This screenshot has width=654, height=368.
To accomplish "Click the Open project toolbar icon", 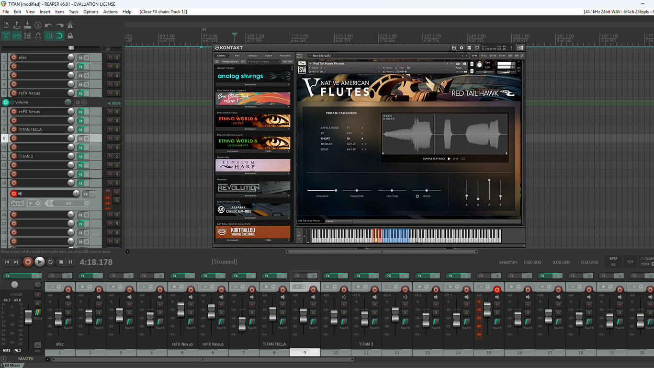I will pos(17,25).
